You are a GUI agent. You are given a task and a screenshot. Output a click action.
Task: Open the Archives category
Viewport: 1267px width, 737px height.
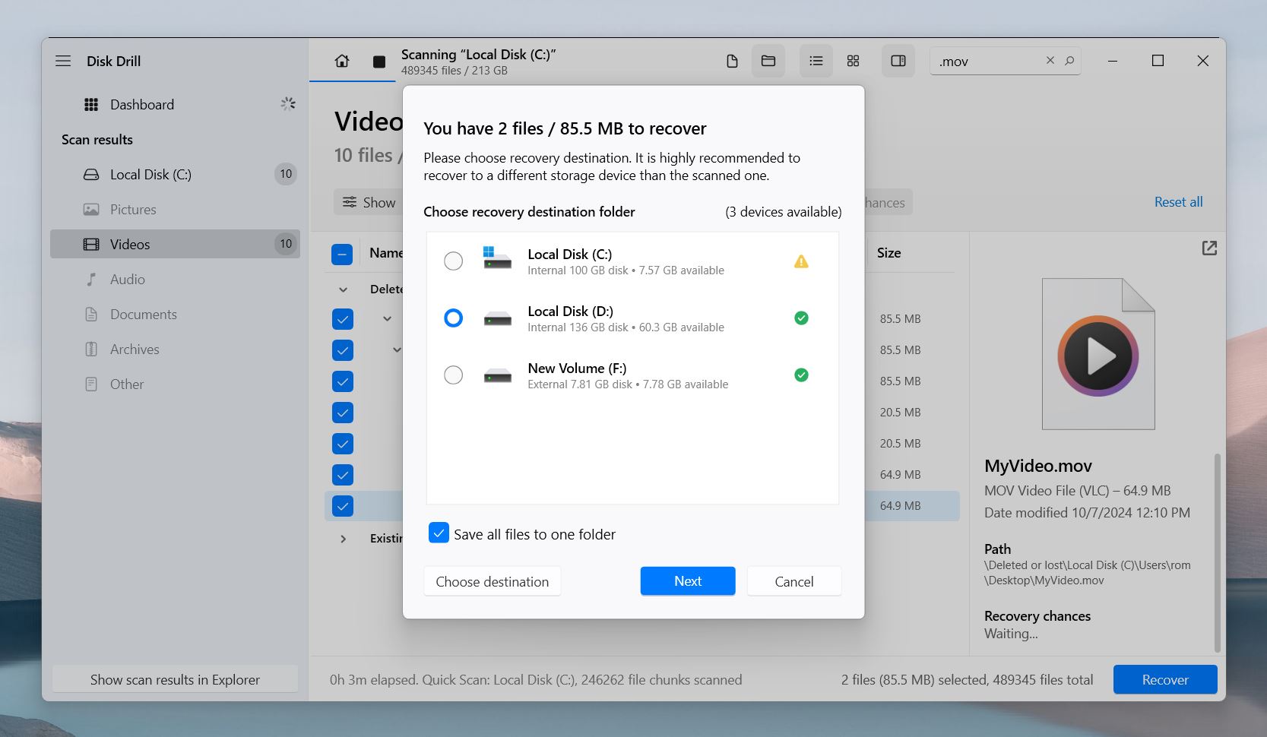[175, 350]
